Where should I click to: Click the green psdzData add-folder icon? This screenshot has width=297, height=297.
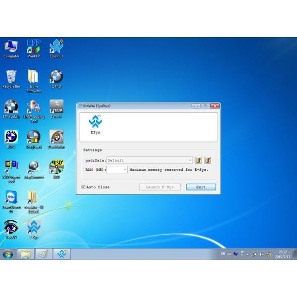[x=198, y=160]
